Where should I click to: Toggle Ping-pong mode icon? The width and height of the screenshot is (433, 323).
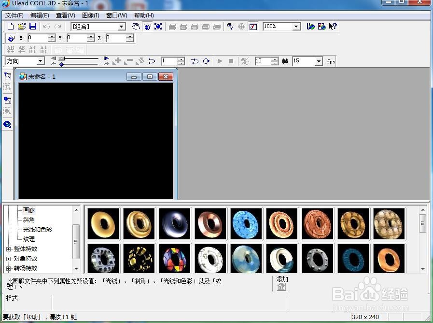(195, 61)
